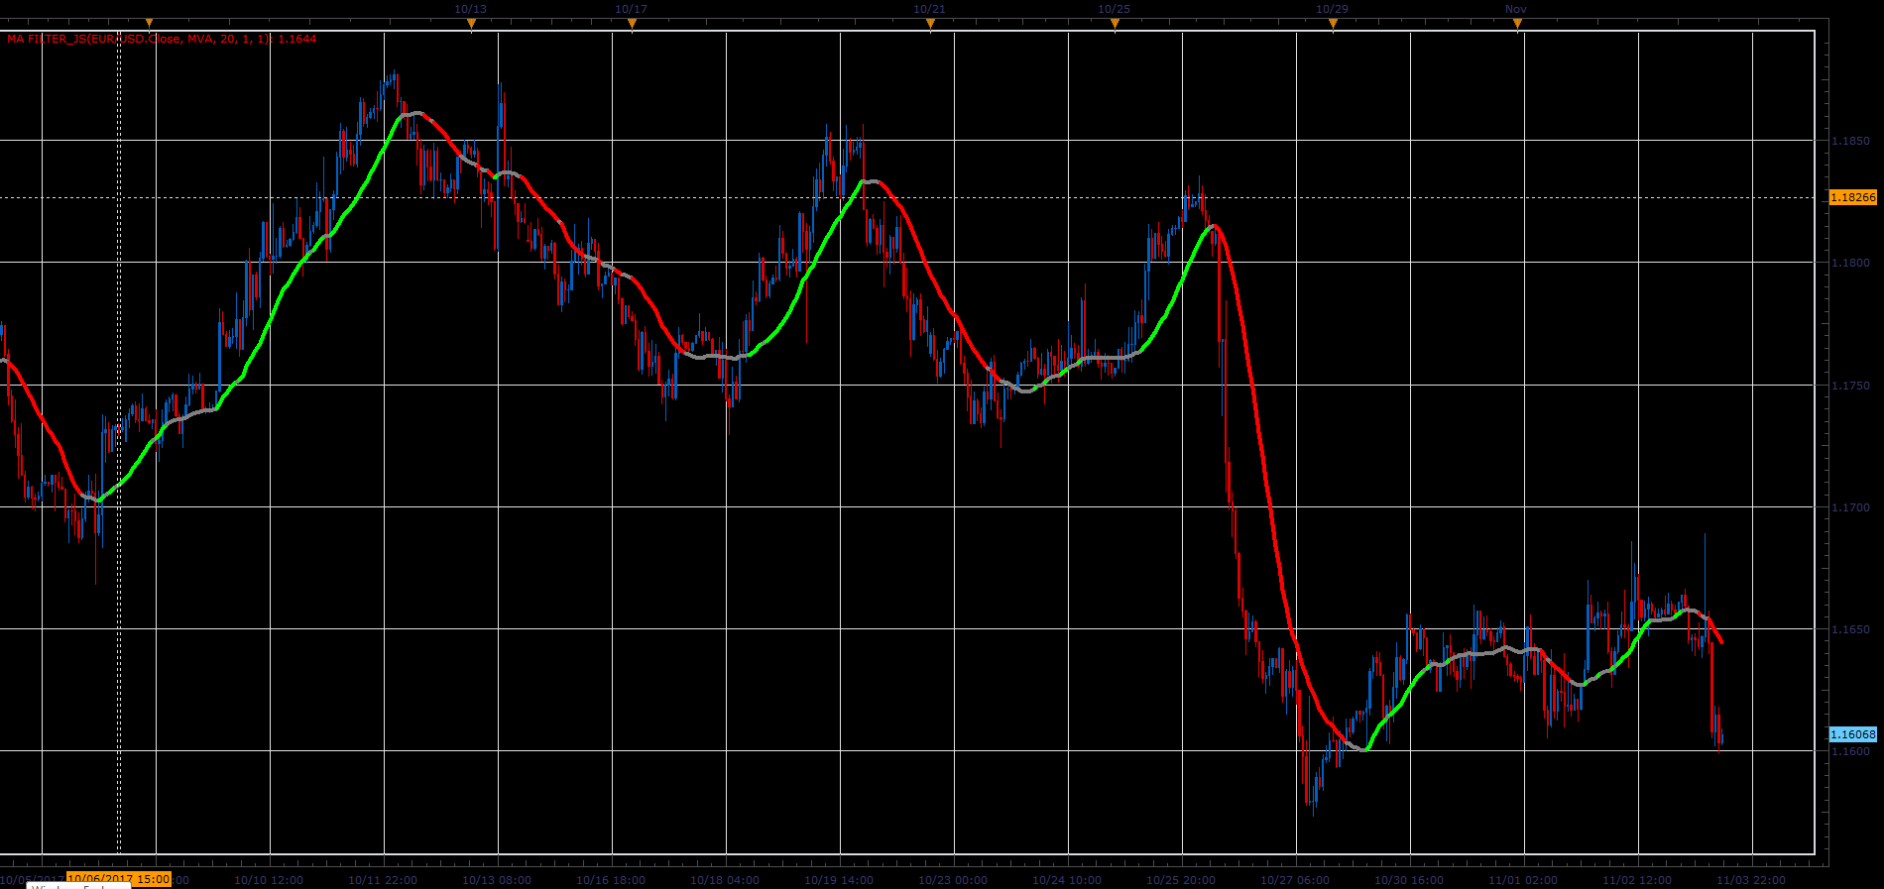Click the 10/13 date label at top
This screenshot has width=1884, height=889.
(471, 9)
